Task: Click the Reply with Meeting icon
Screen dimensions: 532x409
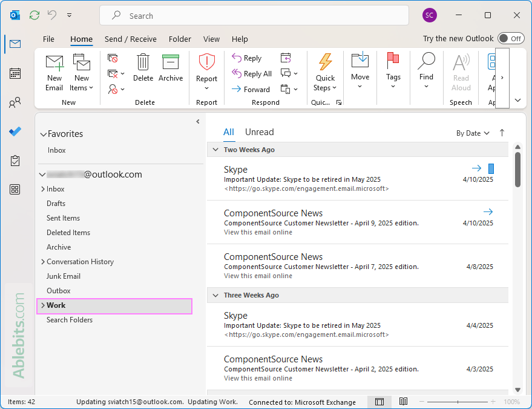Action: (x=286, y=58)
